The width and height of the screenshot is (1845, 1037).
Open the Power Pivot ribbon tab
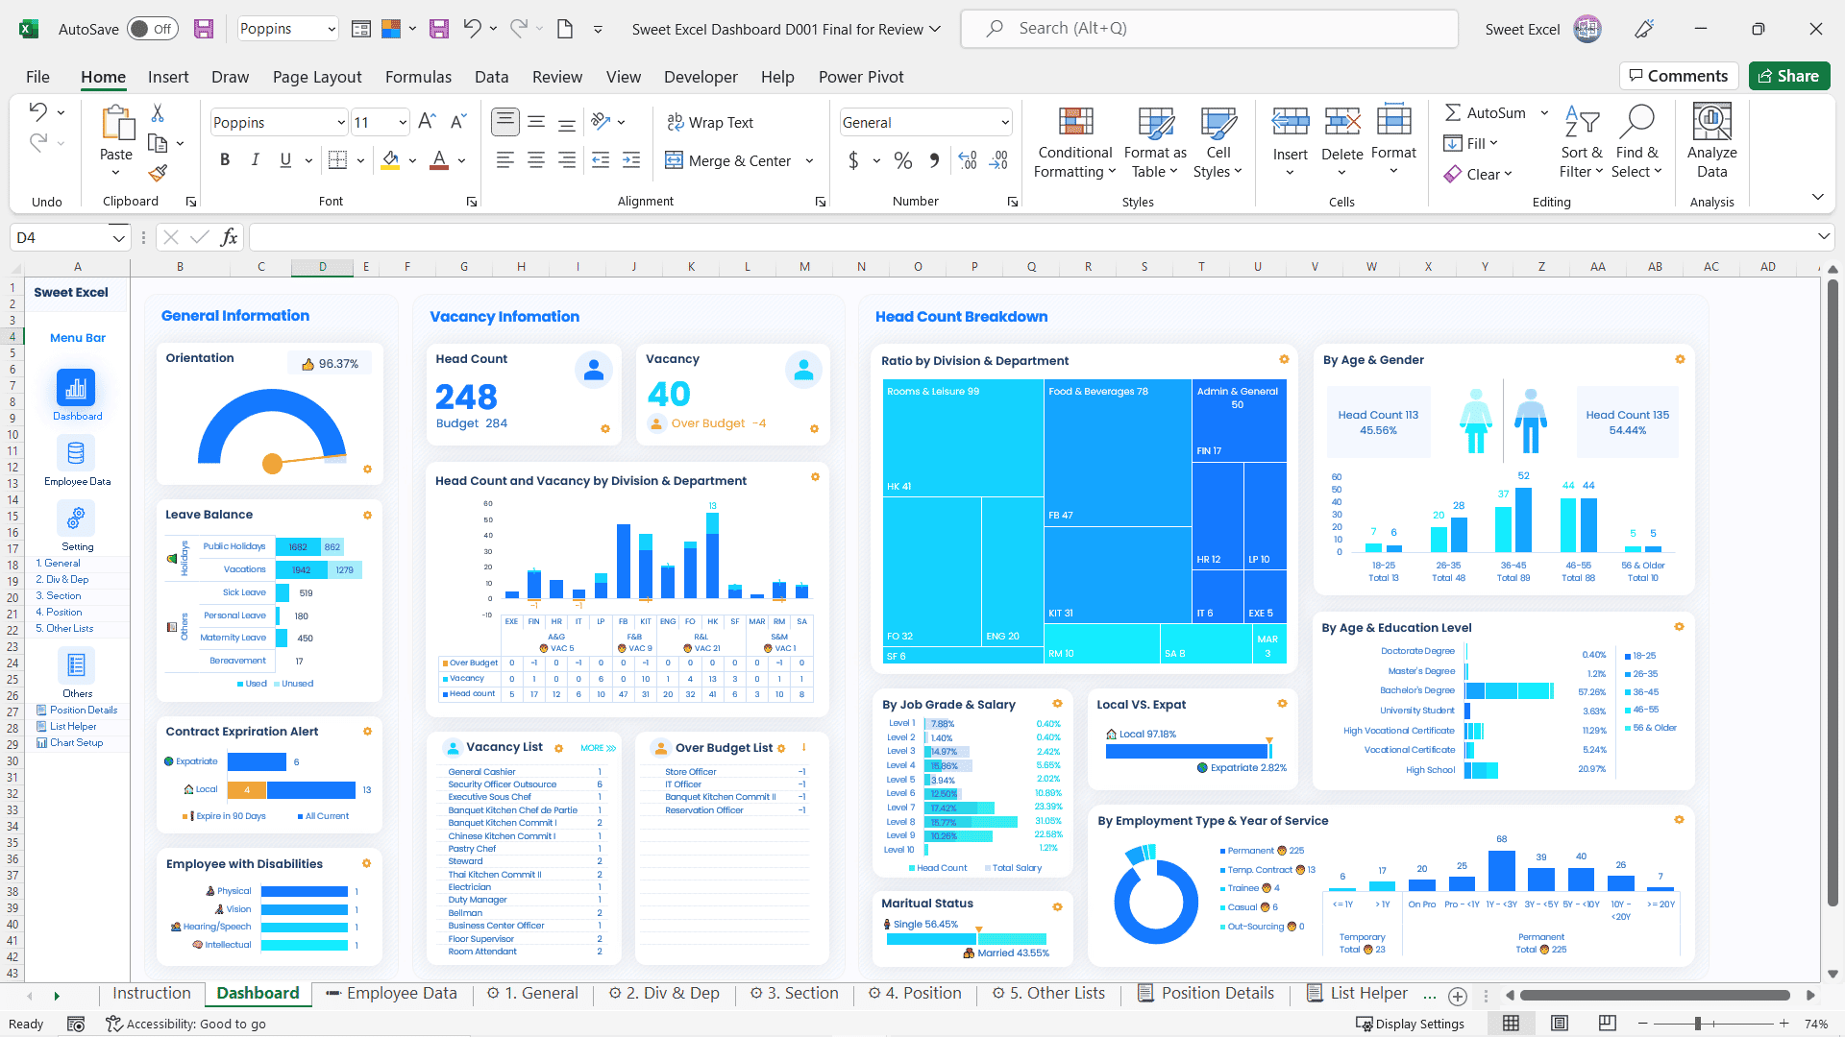[x=861, y=77]
